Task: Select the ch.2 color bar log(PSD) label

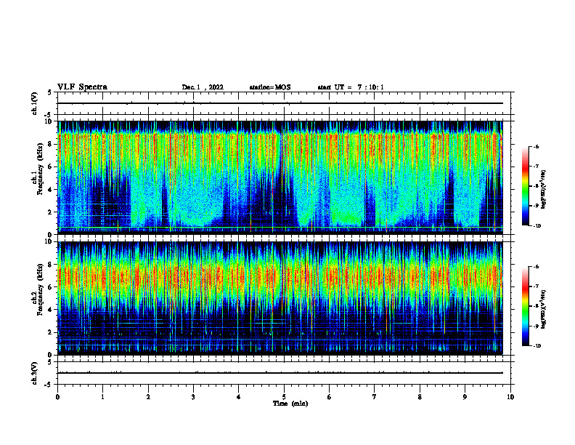Action: pos(543,309)
